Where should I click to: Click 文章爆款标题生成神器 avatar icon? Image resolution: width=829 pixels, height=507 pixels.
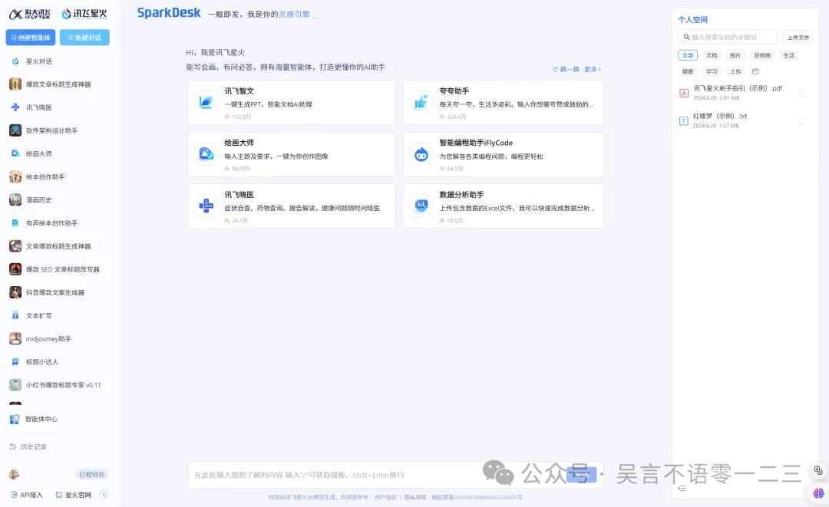(x=15, y=246)
